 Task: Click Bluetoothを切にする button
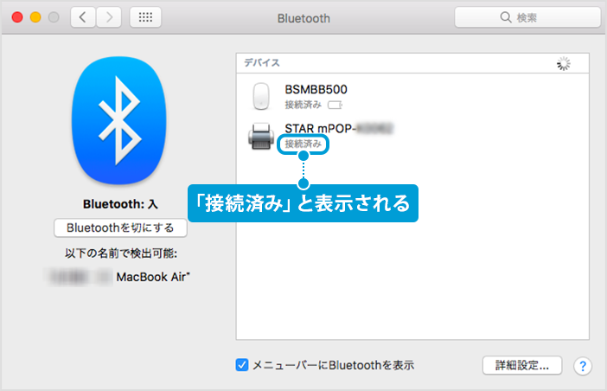coord(120,228)
